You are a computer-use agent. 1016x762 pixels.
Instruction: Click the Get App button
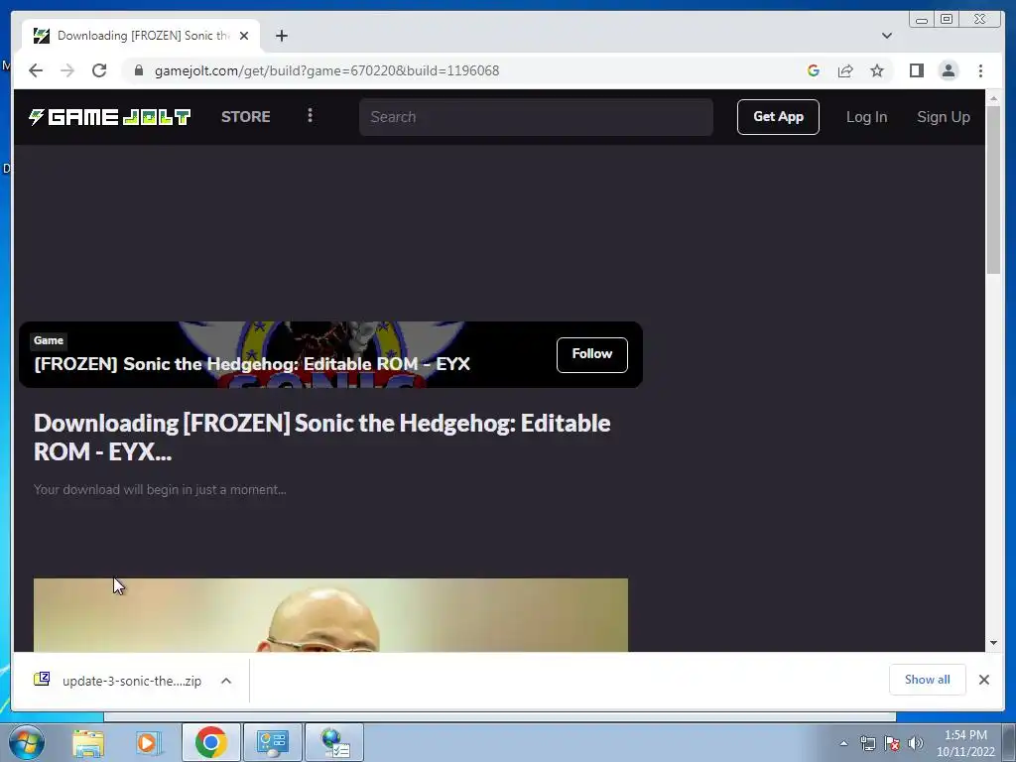point(778,117)
